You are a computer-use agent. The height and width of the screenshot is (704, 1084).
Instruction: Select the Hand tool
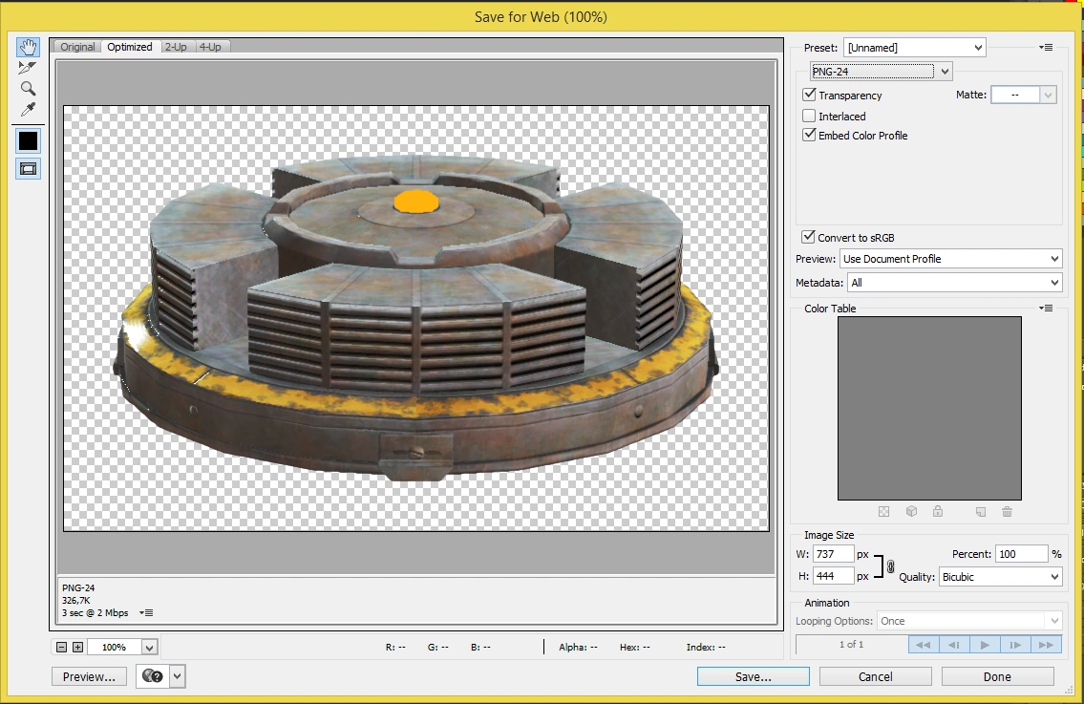[x=28, y=47]
